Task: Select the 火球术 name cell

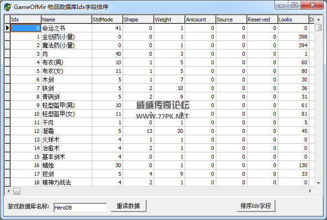Action: click(66, 140)
